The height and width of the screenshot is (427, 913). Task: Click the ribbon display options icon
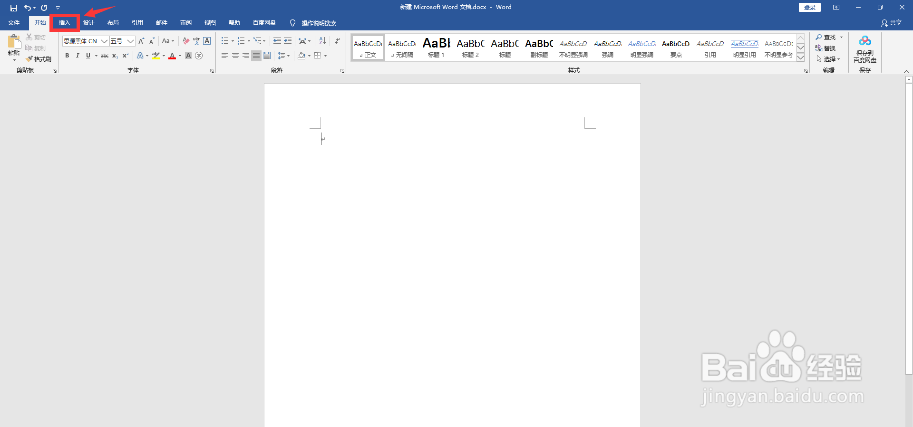(x=836, y=7)
